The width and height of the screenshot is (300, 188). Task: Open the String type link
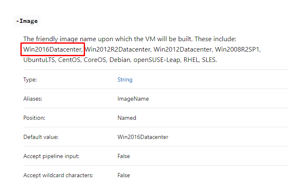pyautogui.click(x=125, y=79)
